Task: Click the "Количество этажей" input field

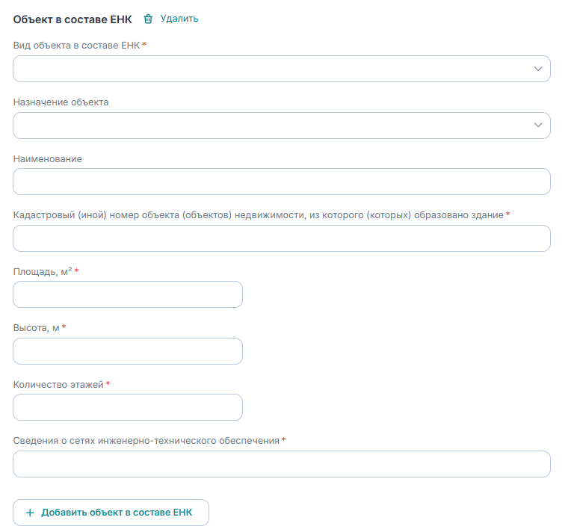Action: 128,407
